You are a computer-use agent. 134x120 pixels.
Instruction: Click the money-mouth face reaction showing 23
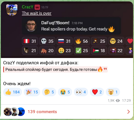[64, 51]
